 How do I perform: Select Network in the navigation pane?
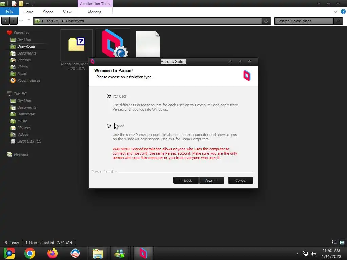click(21, 155)
